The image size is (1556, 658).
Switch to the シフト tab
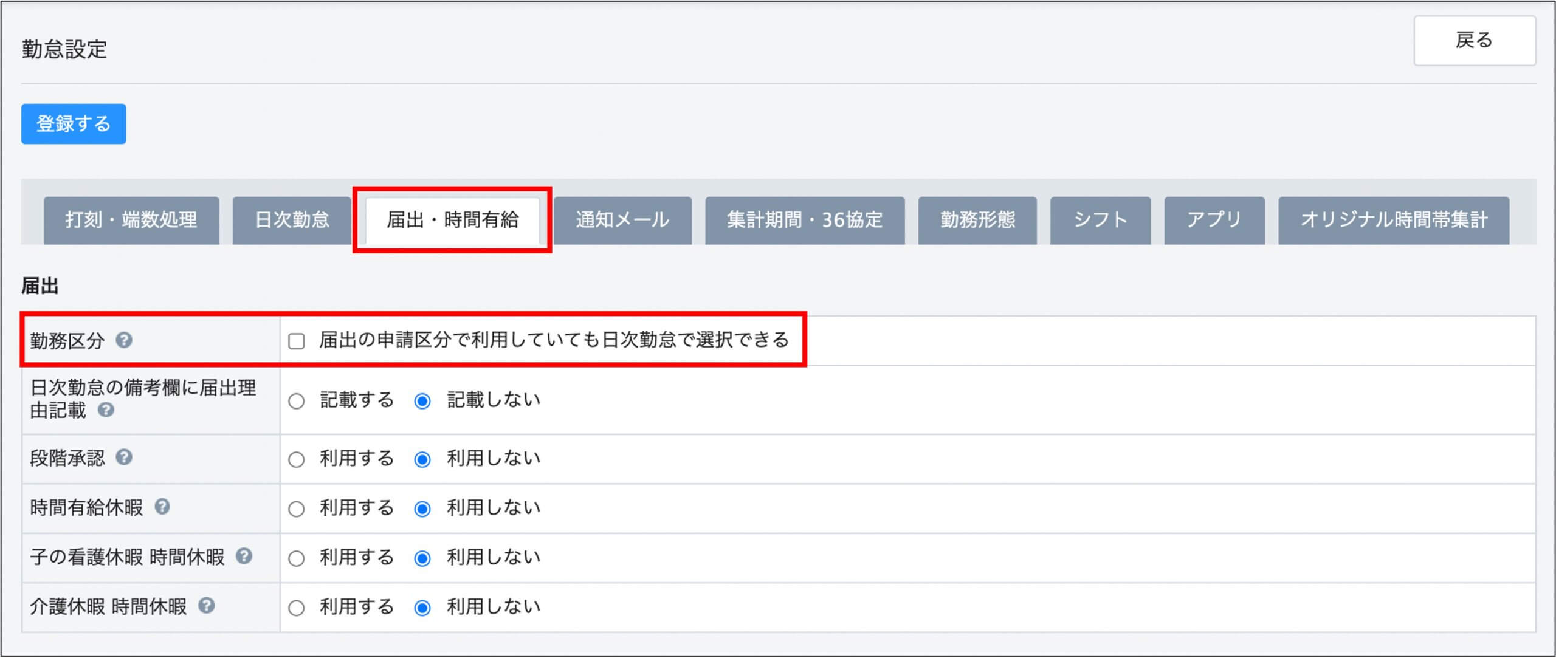click(x=1100, y=220)
